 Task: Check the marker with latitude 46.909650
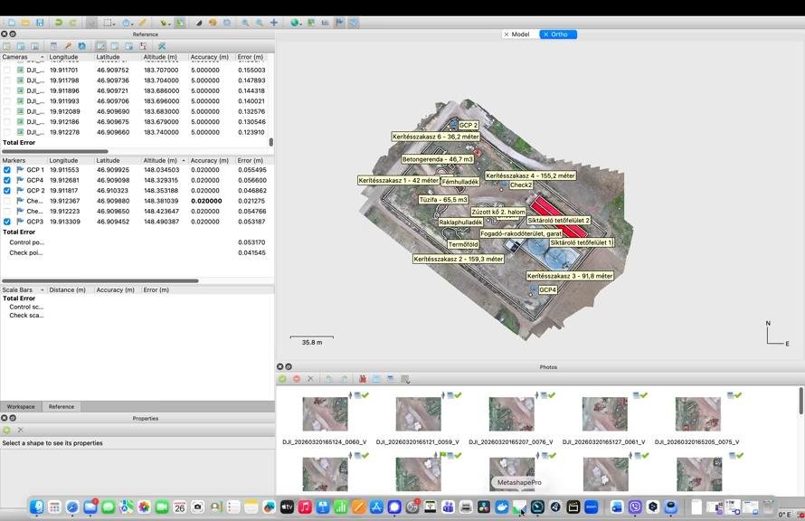pyautogui.click(x=6, y=212)
